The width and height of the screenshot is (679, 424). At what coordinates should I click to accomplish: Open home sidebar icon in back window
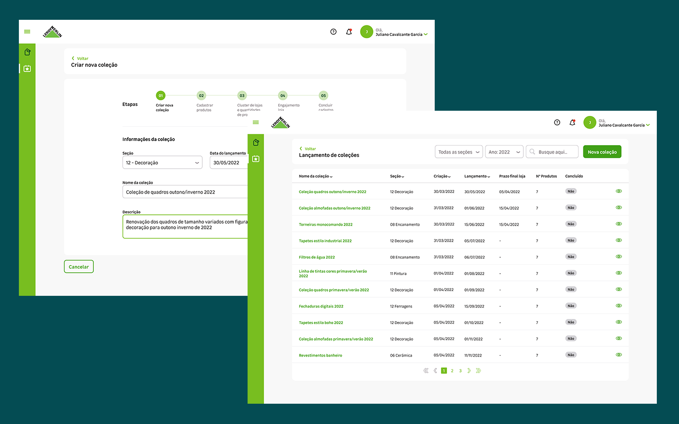[27, 52]
